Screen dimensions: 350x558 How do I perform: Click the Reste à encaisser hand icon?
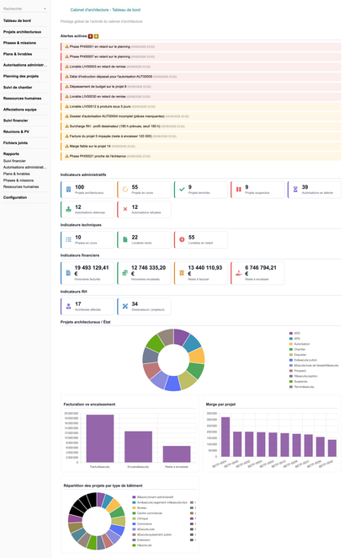pos(239,273)
